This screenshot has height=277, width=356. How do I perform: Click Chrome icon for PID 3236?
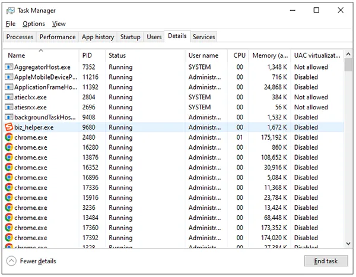click(9, 207)
